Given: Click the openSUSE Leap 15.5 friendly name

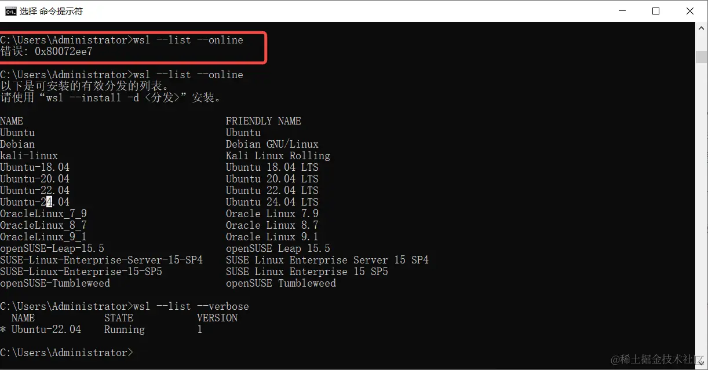Looking at the screenshot, I should 278,248.
